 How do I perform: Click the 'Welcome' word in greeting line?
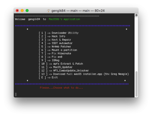(x=20, y=19)
